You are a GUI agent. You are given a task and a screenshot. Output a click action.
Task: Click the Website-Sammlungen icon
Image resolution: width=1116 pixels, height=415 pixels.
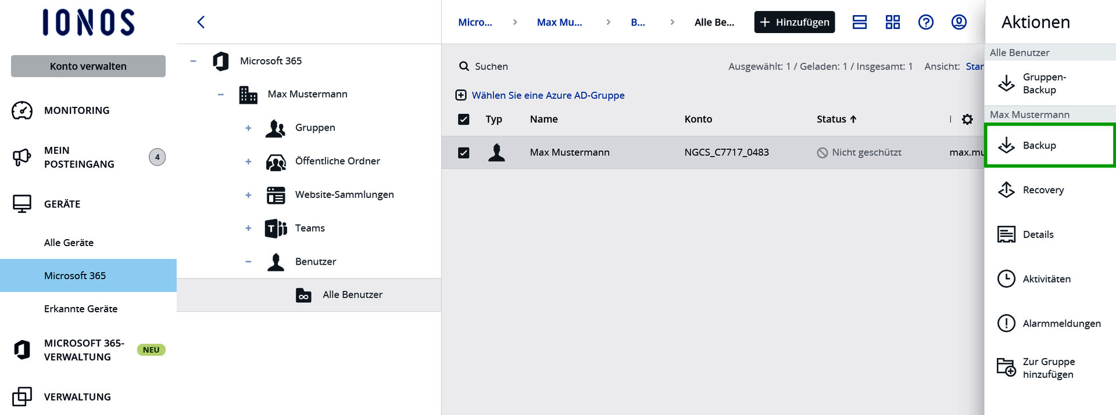pos(276,195)
